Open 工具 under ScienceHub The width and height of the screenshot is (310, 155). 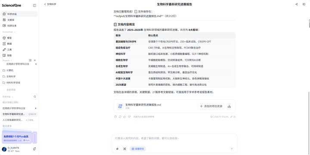[19, 50]
